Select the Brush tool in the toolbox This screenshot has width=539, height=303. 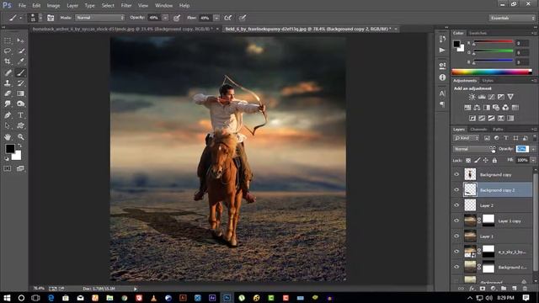pos(20,72)
